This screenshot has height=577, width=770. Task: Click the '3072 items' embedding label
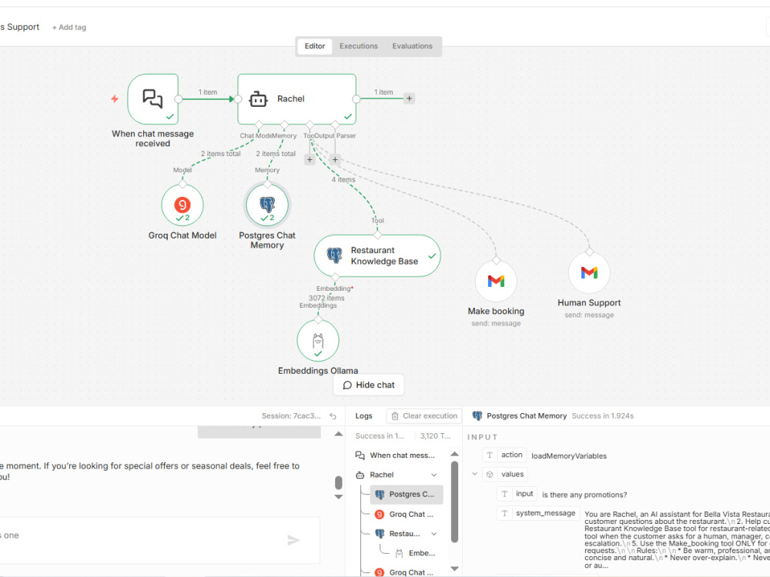(326, 298)
